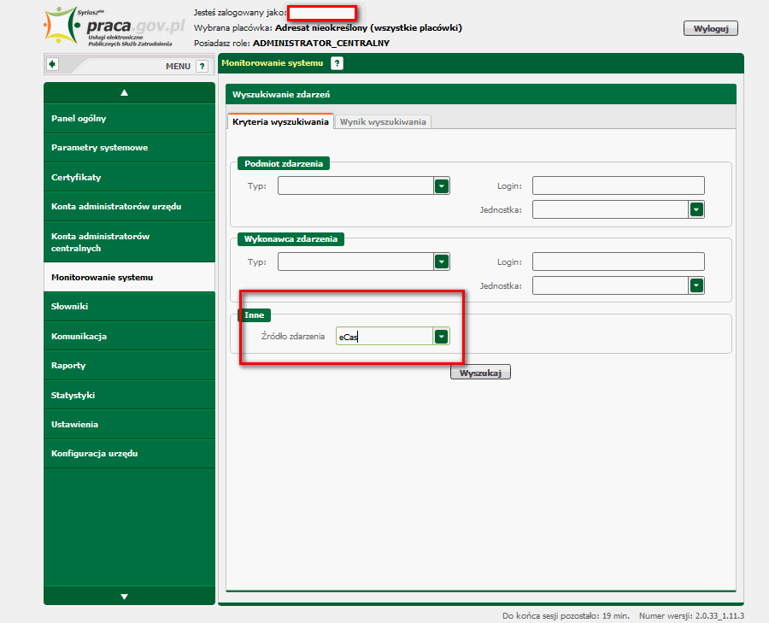Click the praca.gov.pl logo
769x623 pixels.
pyautogui.click(x=114, y=26)
